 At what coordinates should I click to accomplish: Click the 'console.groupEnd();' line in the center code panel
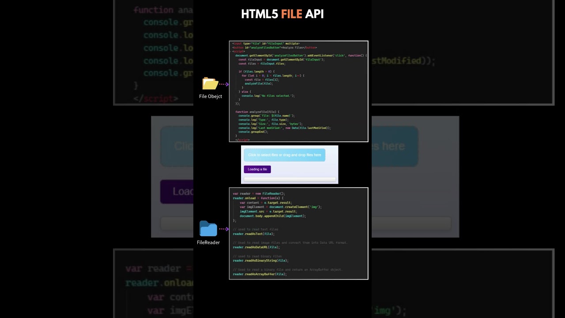coord(253,132)
